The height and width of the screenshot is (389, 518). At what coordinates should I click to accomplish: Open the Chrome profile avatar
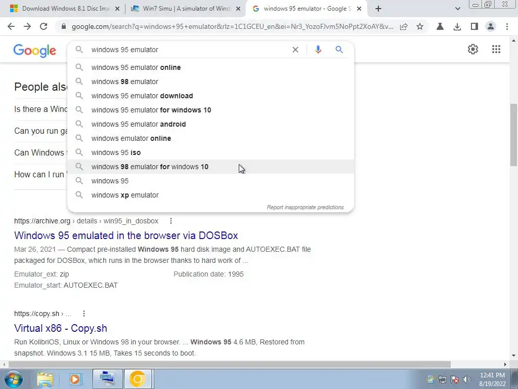[491, 26]
